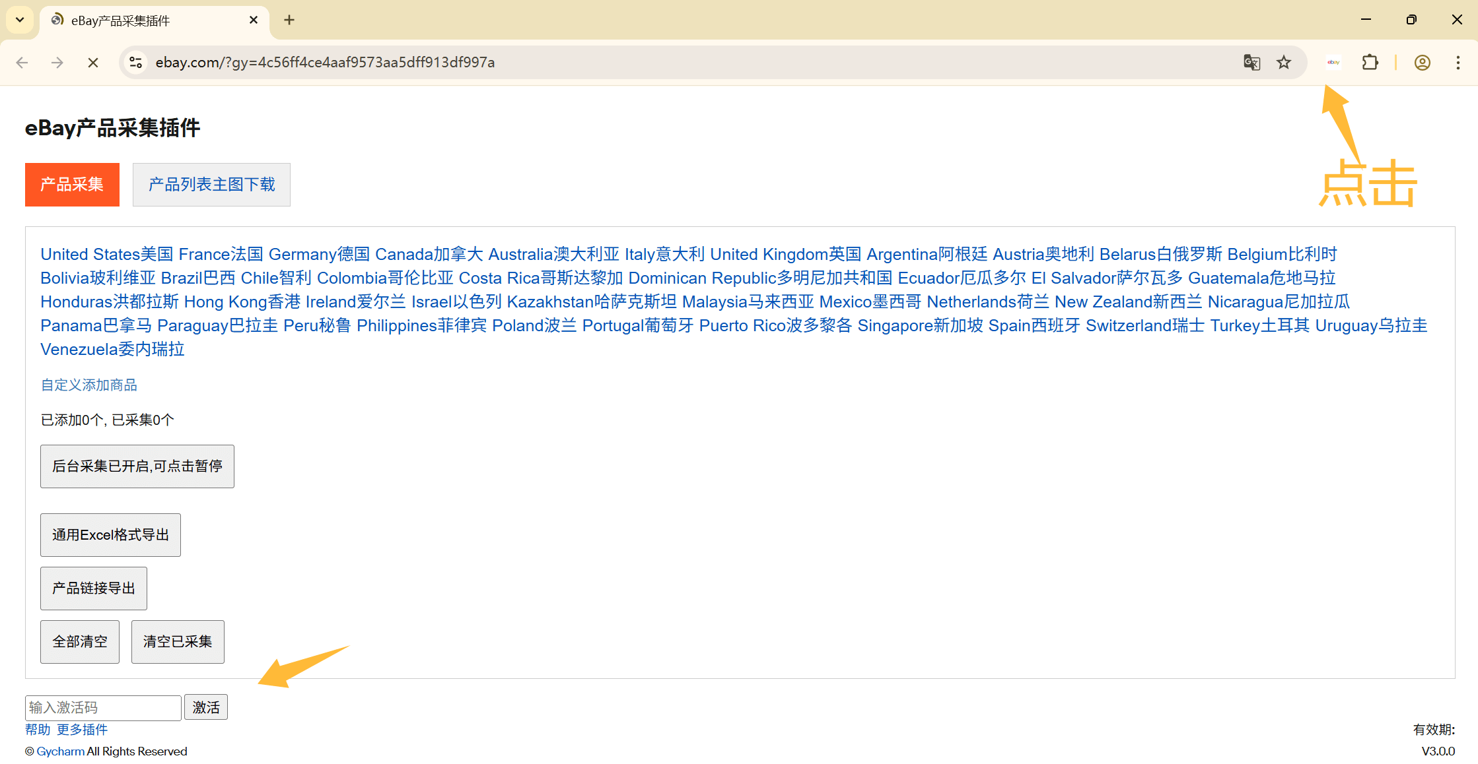Select Israel以色列 site link
Image resolution: width=1478 pixels, height=764 pixels.
pyautogui.click(x=456, y=302)
